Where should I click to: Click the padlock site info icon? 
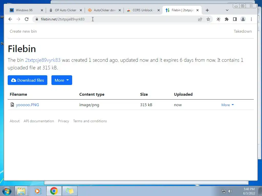tap(37, 19)
